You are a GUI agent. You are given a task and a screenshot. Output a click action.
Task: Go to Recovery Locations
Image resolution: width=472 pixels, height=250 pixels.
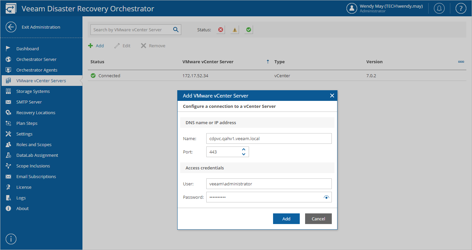pyautogui.click(x=36, y=113)
